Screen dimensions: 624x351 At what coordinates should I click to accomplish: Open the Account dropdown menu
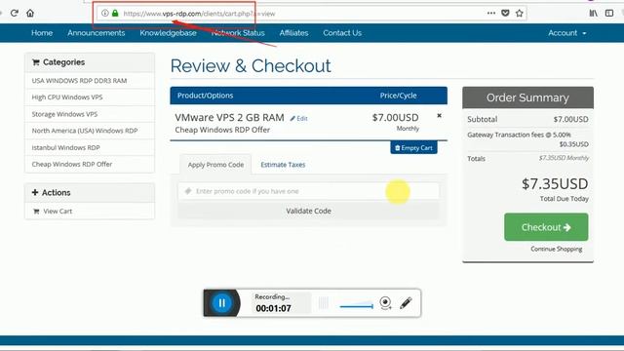coord(567,33)
